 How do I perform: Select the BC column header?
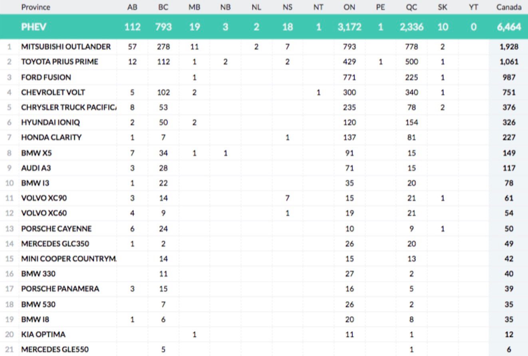[x=163, y=7]
